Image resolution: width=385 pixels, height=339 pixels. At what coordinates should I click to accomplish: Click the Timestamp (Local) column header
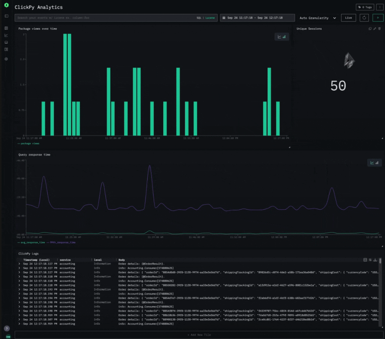tap(37, 260)
